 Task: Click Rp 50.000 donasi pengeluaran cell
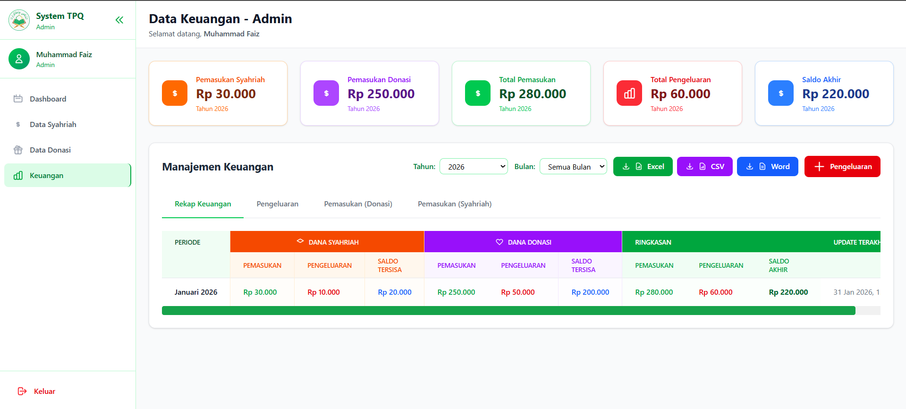tap(523, 292)
